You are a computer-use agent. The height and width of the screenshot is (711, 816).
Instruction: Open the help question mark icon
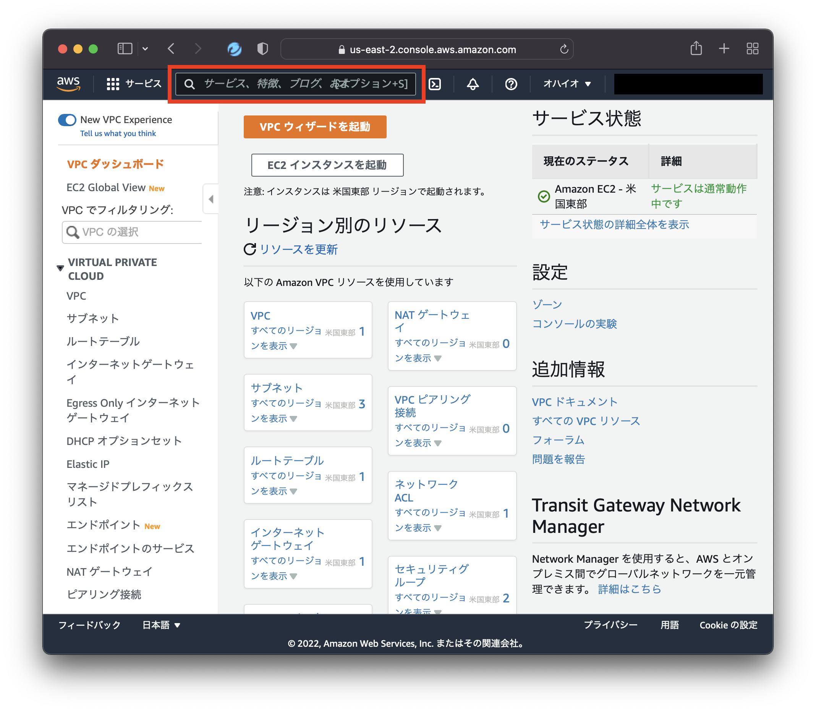(x=511, y=84)
